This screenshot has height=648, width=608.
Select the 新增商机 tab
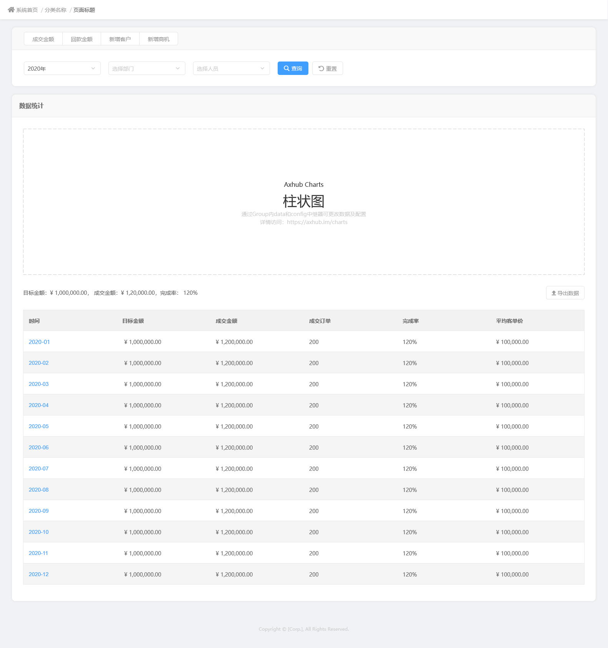158,39
